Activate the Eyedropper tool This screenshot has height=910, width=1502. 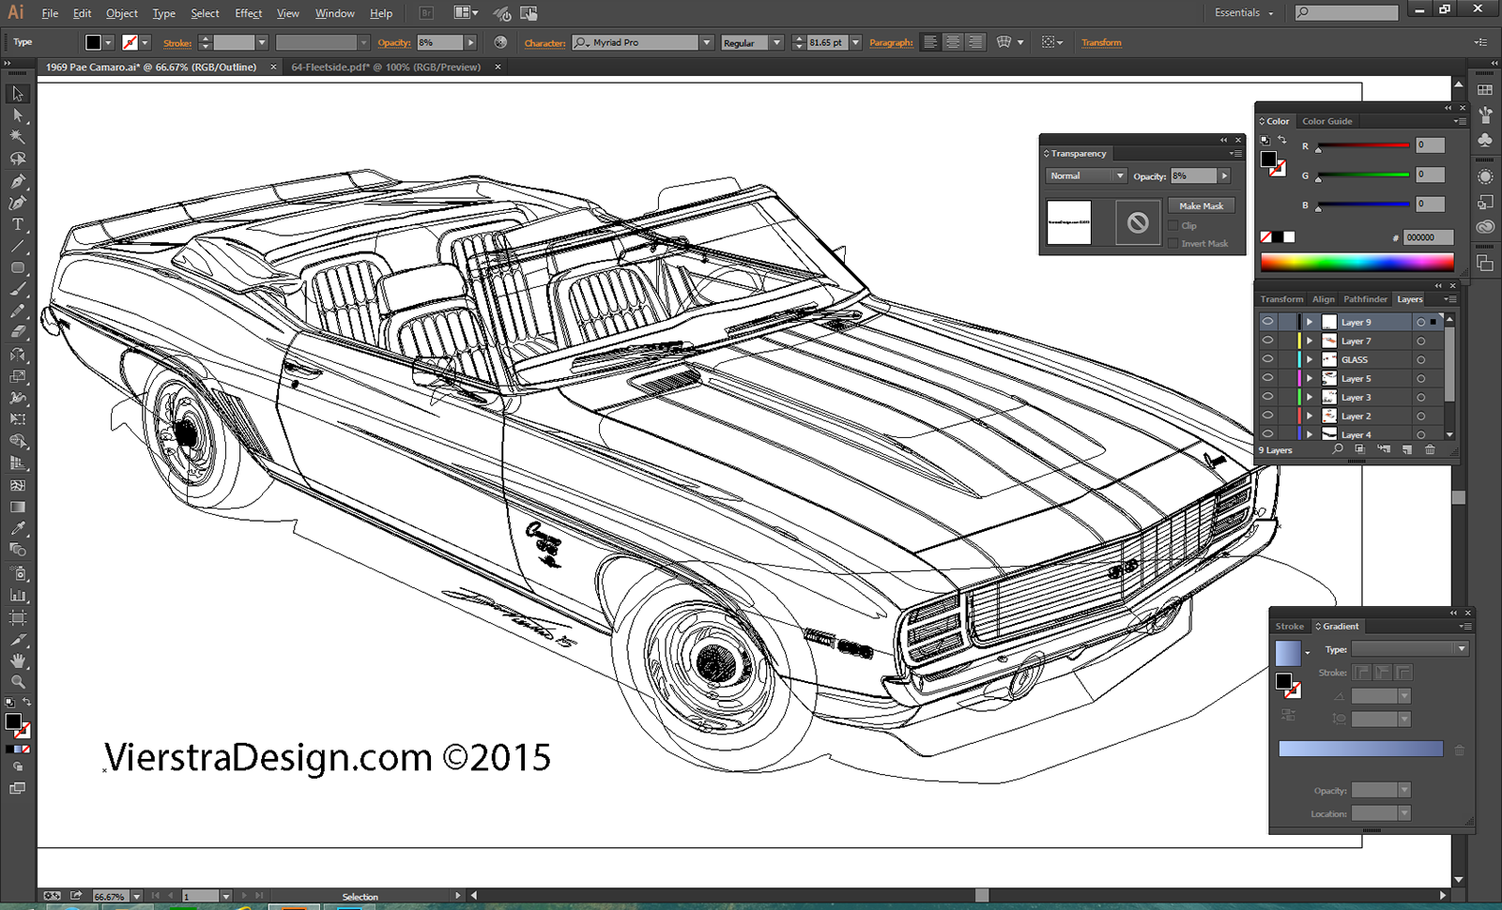click(17, 528)
